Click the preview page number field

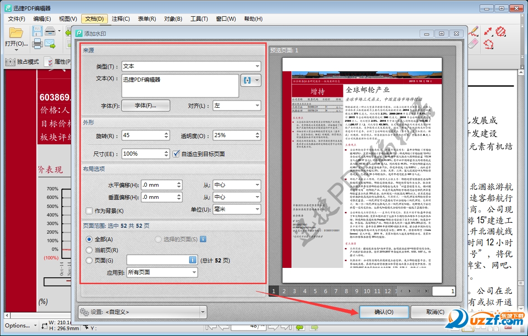[444, 291]
